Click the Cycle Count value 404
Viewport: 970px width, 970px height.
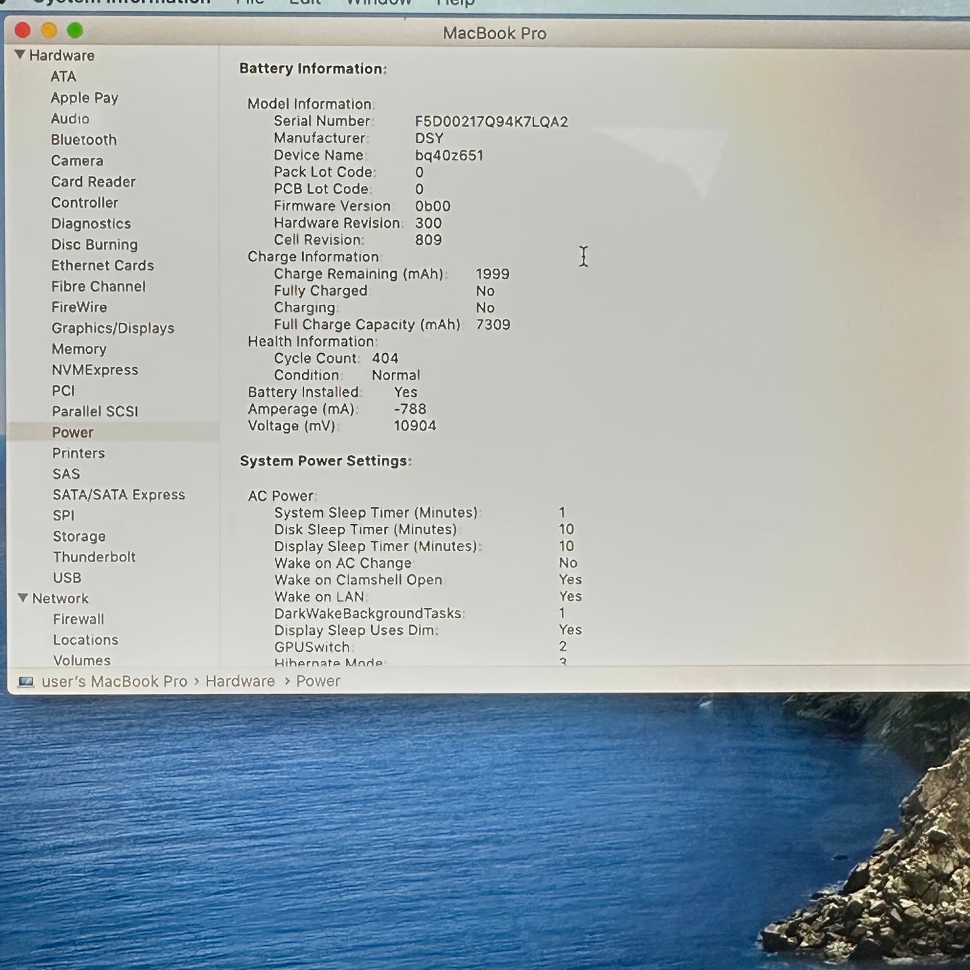tap(385, 358)
